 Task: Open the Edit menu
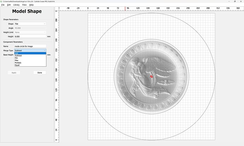9,5
